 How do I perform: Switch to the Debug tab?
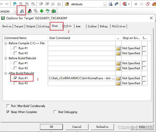pyautogui.click(x=104, y=26)
